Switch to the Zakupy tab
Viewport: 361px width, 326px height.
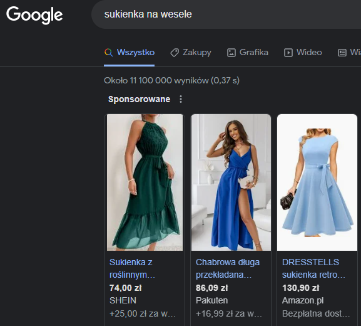point(191,53)
